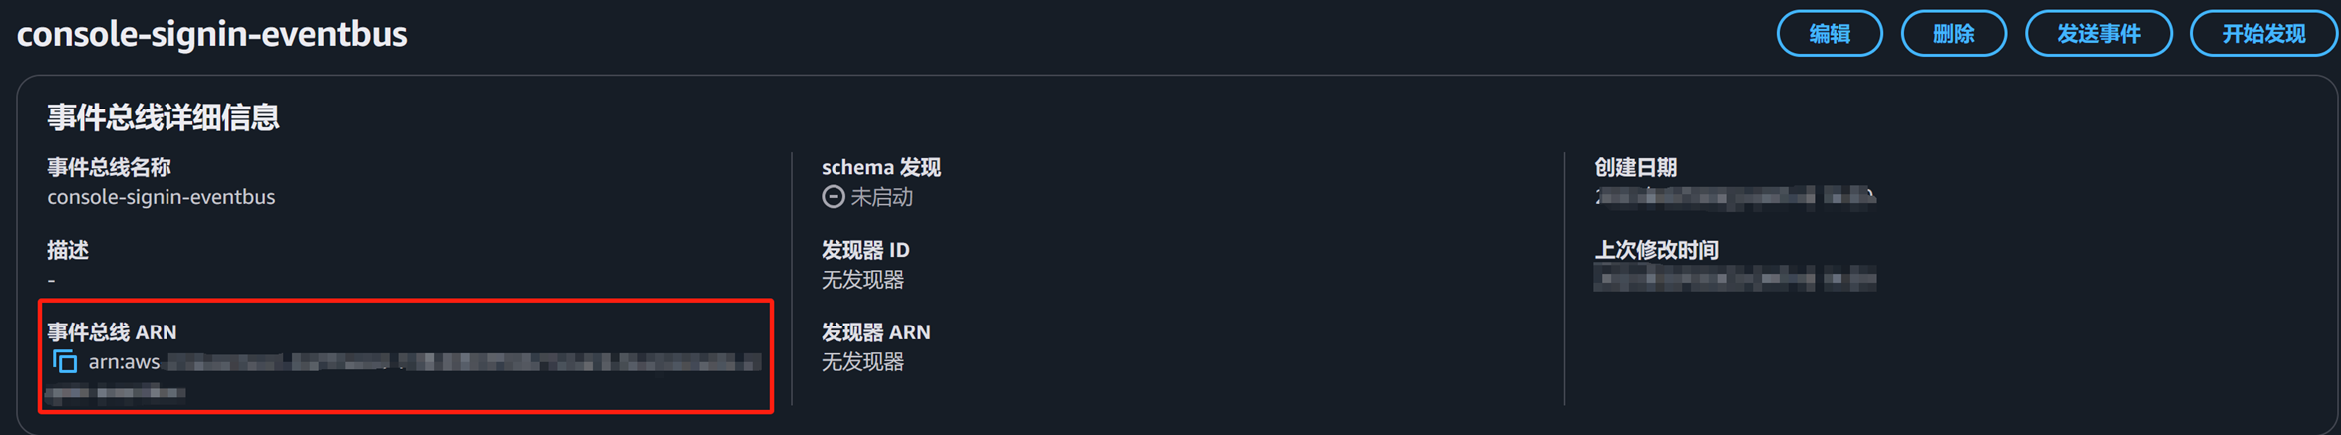The image size is (2341, 435).
Task: Select 无发现器 value under 发现器 ARN
Action: coord(862,362)
